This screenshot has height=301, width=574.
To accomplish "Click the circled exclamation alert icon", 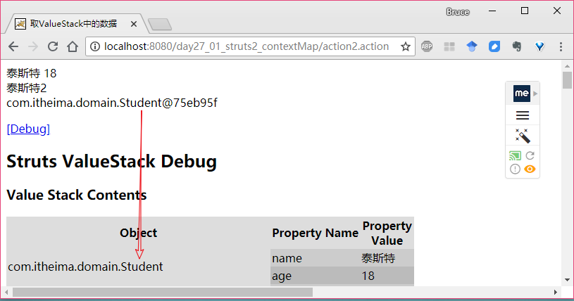I will (x=515, y=169).
